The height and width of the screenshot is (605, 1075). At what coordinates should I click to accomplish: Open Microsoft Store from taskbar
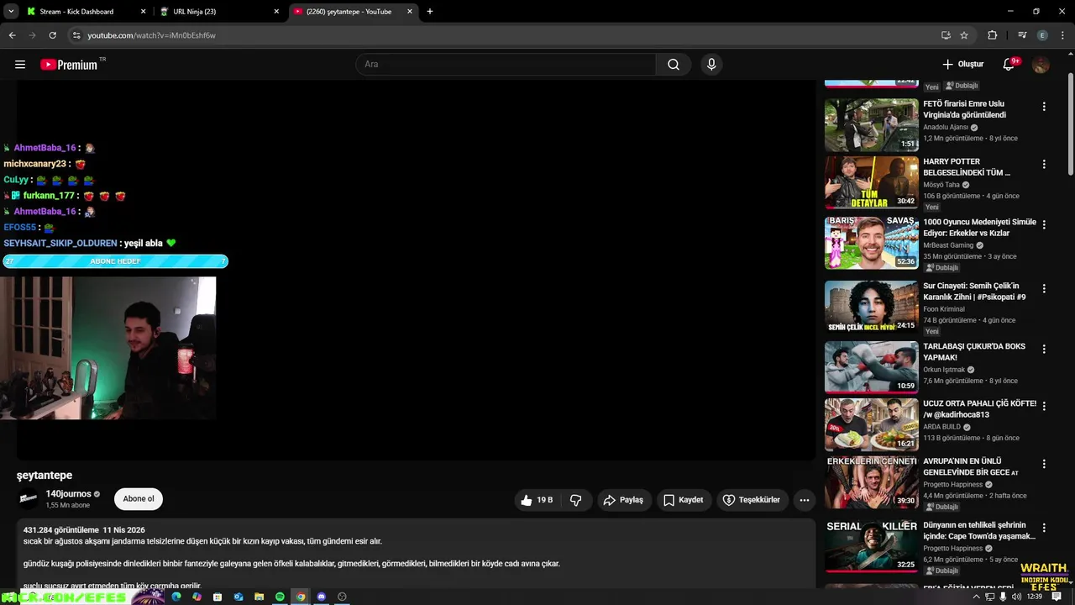218,597
